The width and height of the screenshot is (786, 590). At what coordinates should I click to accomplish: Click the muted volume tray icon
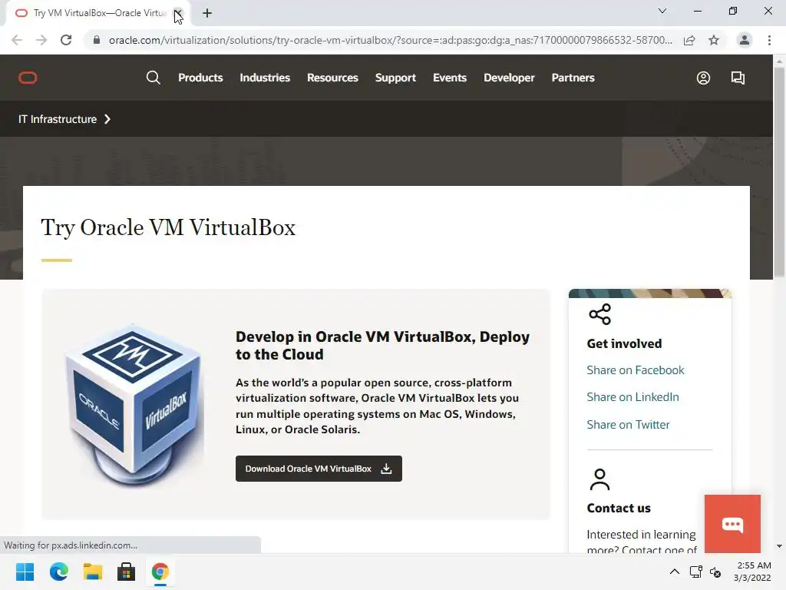click(x=716, y=572)
